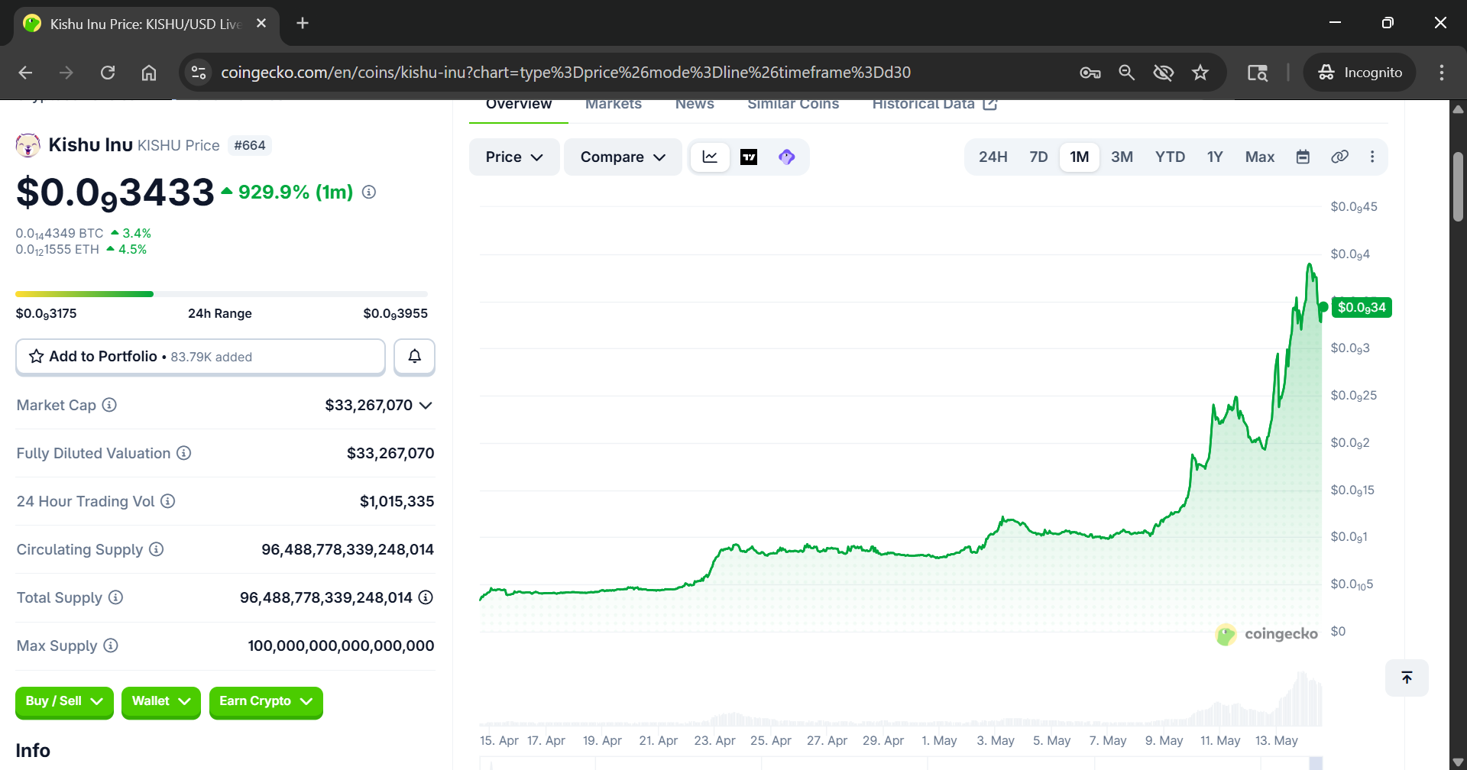Click the #664 rank badge
Viewport: 1467px width, 770px height.
click(250, 146)
